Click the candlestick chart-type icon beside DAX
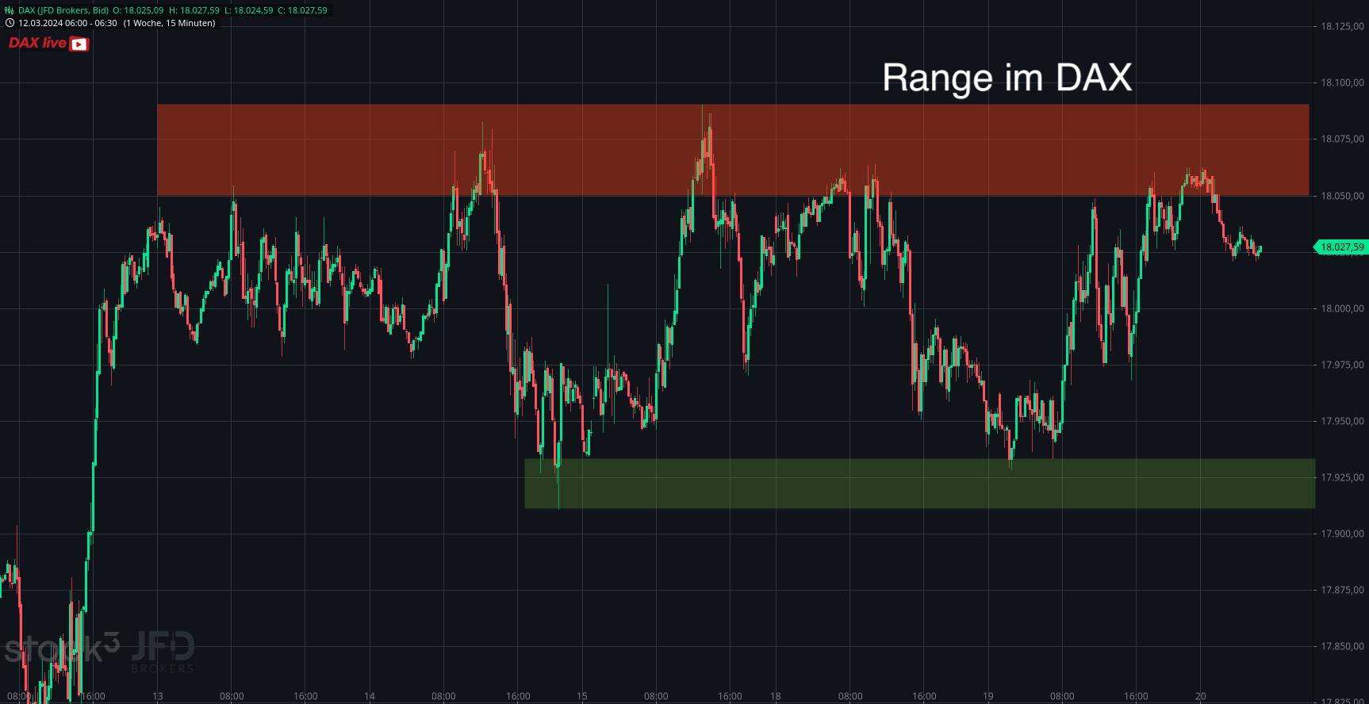Image resolution: width=1369 pixels, height=704 pixels. [10, 10]
